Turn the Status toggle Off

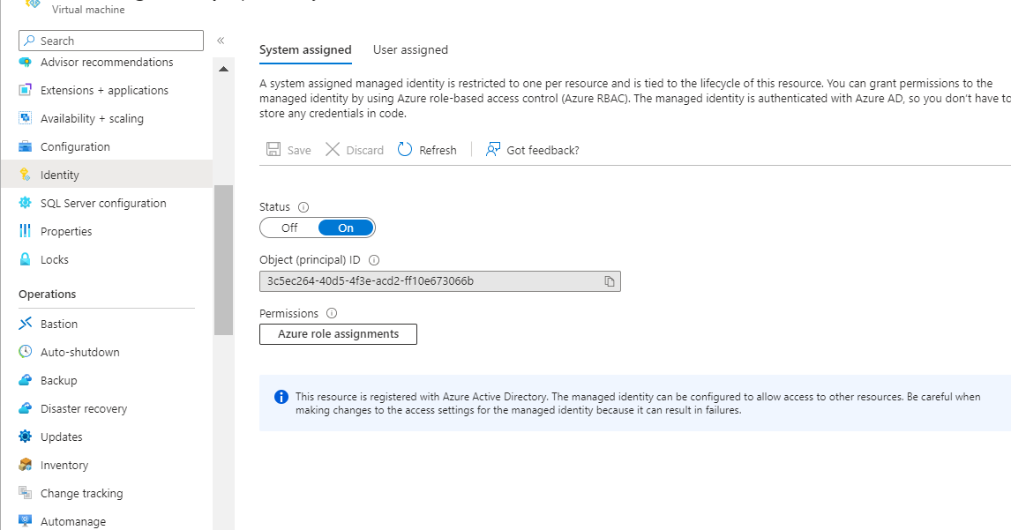click(289, 228)
